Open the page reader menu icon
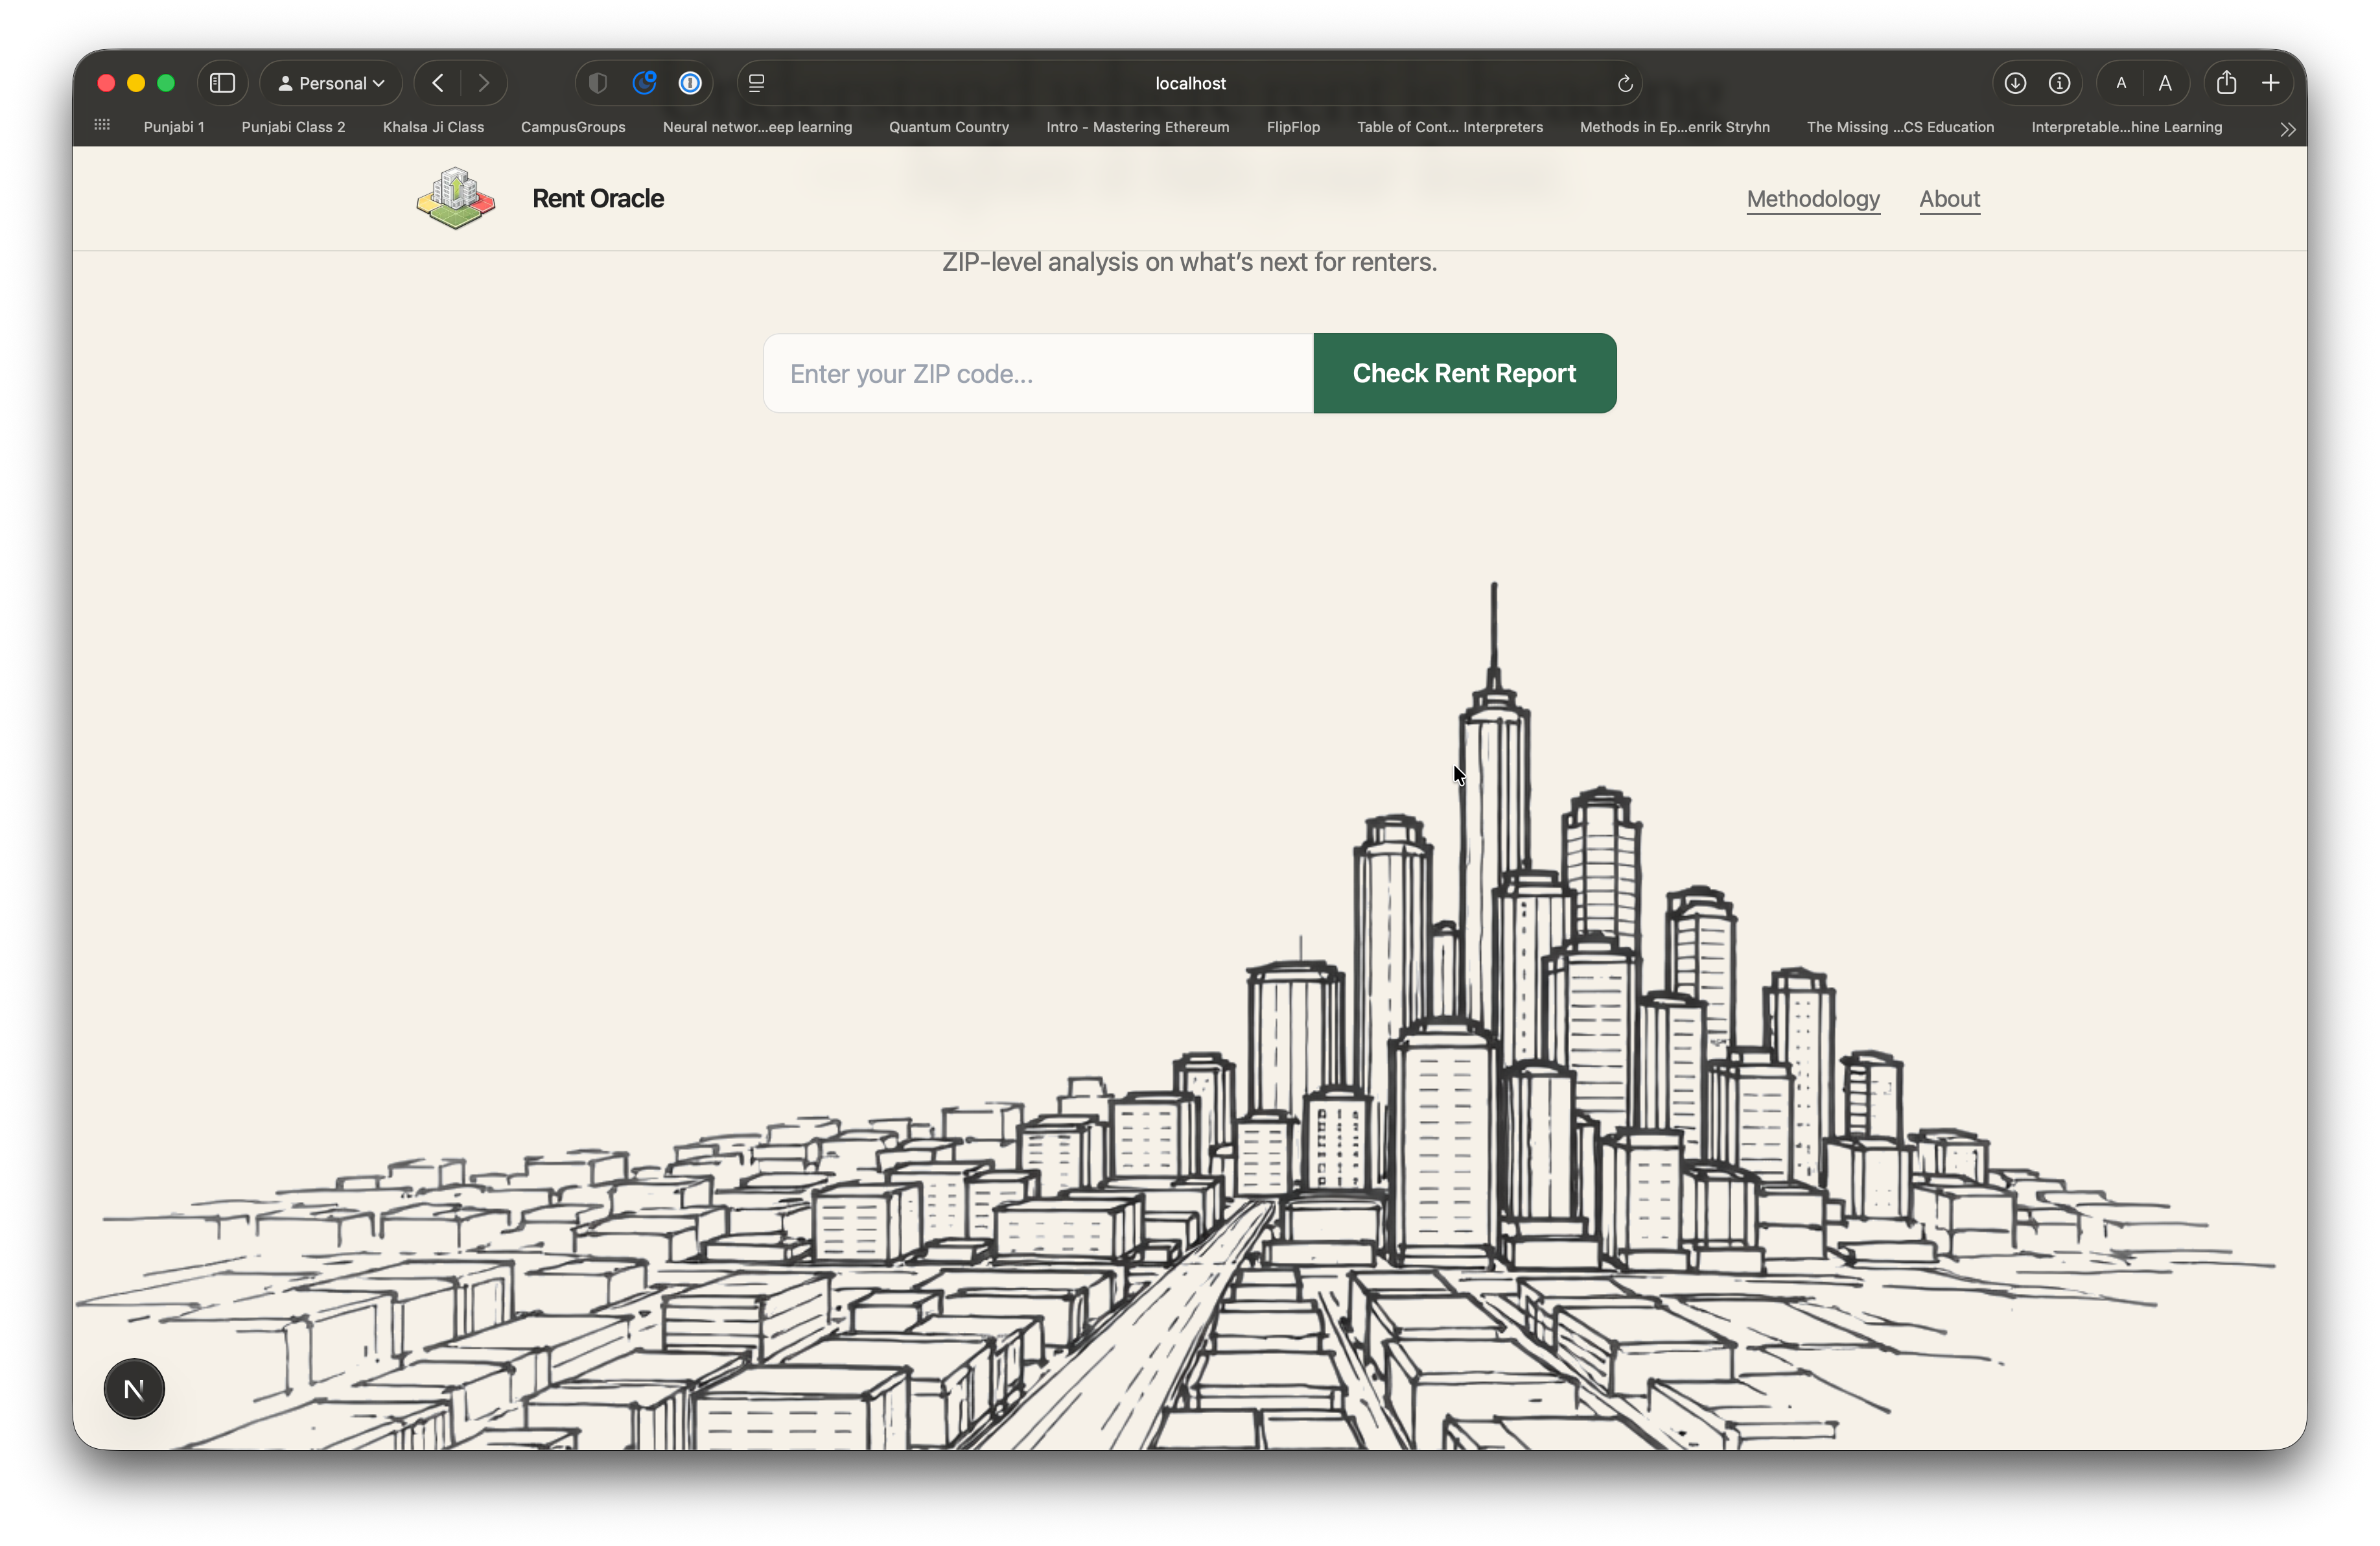Viewport: 2380px width, 1546px height. pos(757,83)
